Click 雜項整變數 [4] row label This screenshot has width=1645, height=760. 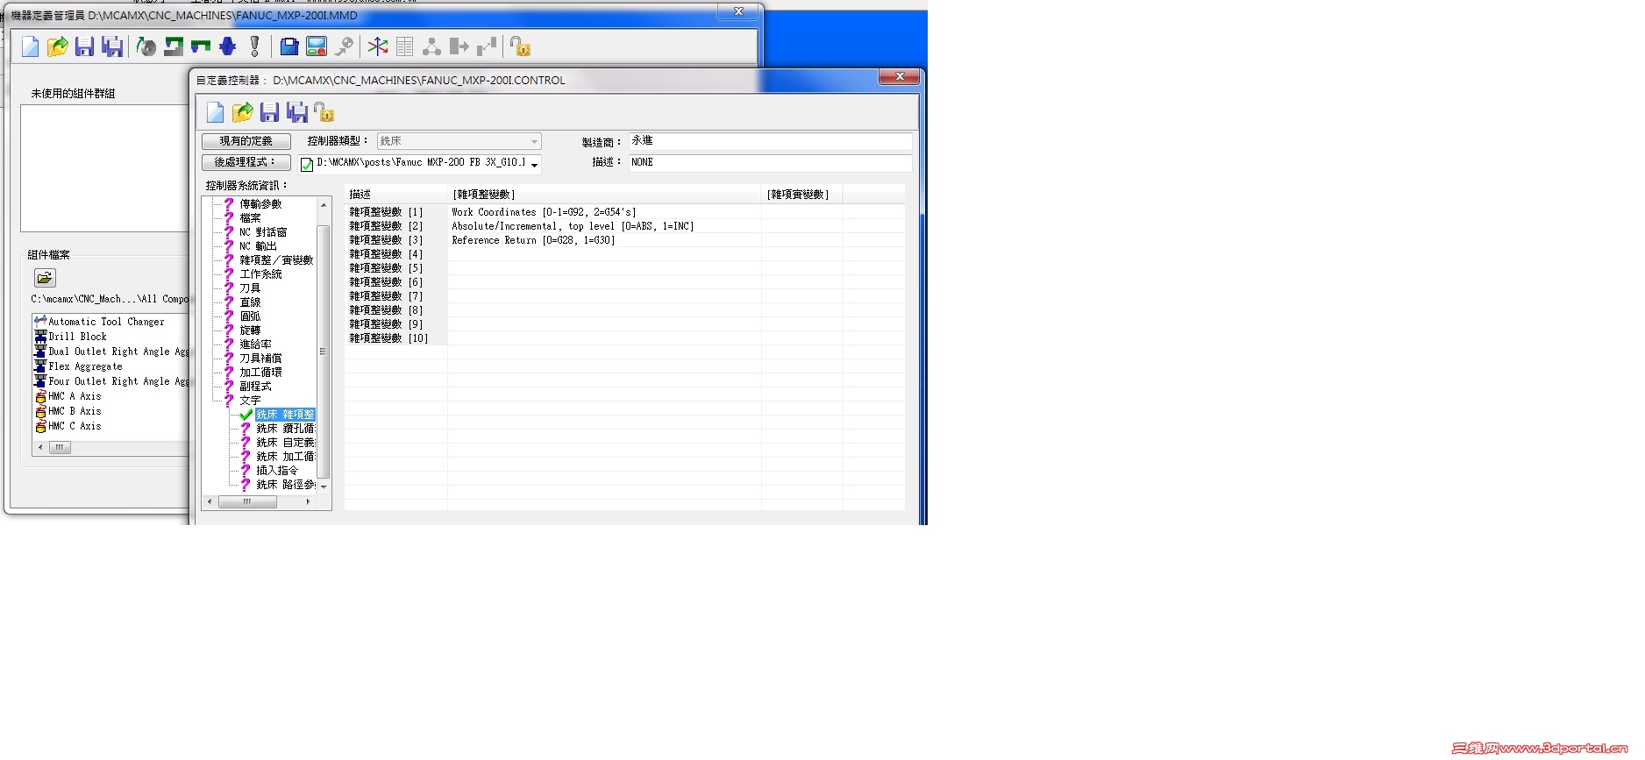click(x=386, y=254)
